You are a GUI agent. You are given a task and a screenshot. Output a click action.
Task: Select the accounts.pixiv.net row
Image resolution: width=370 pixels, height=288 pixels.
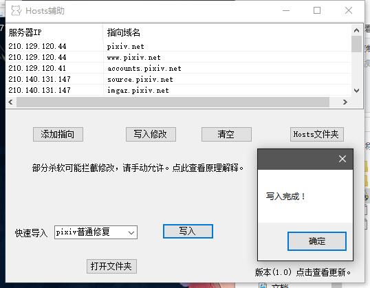(x=179, y=68)
